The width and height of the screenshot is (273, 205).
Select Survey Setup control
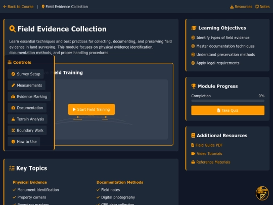pyautogui.click(x=26, y=74)
